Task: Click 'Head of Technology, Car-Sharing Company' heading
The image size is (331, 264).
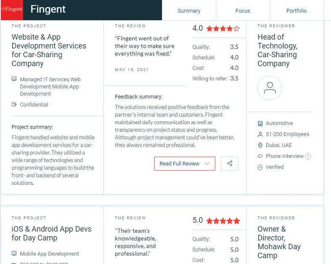Action: pyautogui.click(x=278, y=50)
